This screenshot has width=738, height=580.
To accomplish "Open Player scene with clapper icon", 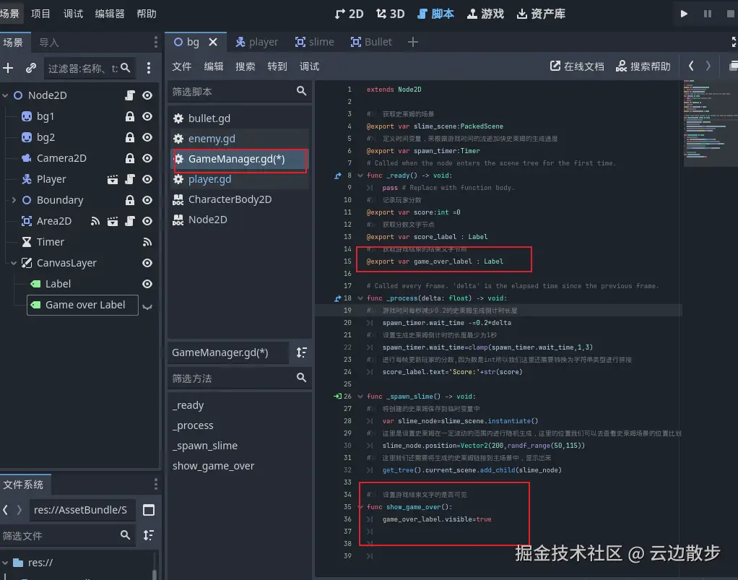I will 113,179.
